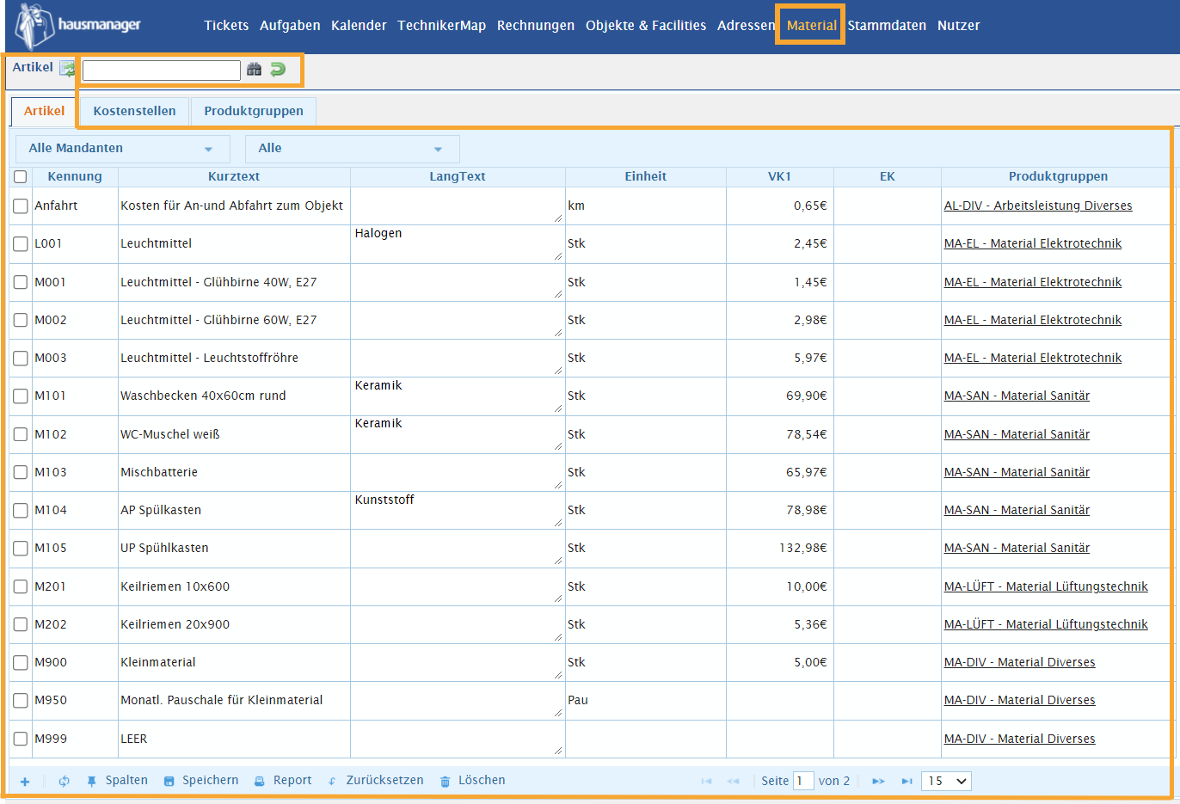Check the Anfahrt row checkbox
The height and width of the screenshot is (804, 1180).
[21, 206]
